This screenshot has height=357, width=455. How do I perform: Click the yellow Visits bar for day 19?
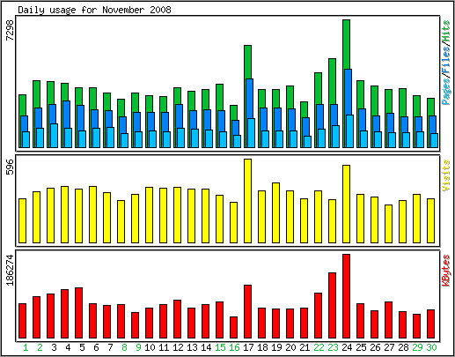(x=275, y=212)
